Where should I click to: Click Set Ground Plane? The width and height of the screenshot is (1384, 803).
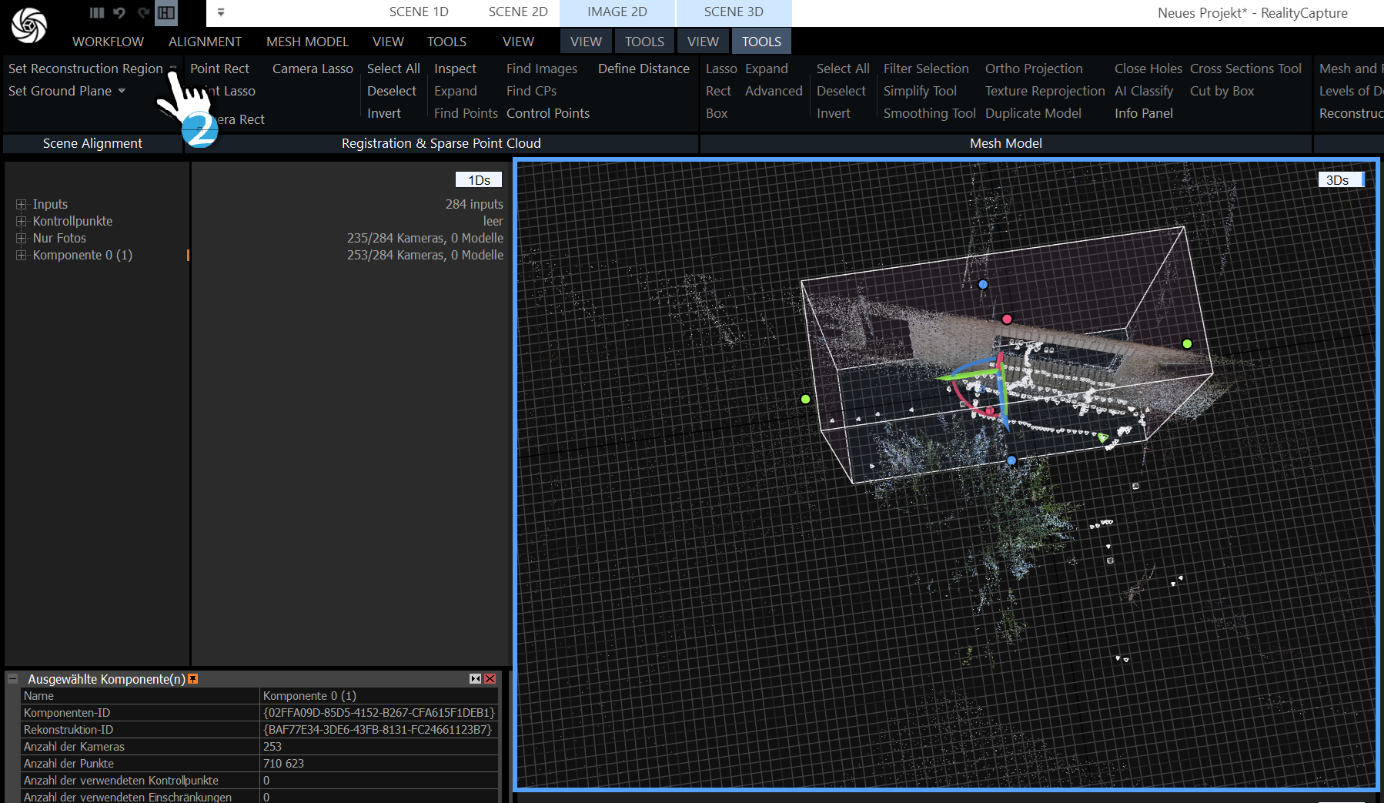click(x=60, y=91)
